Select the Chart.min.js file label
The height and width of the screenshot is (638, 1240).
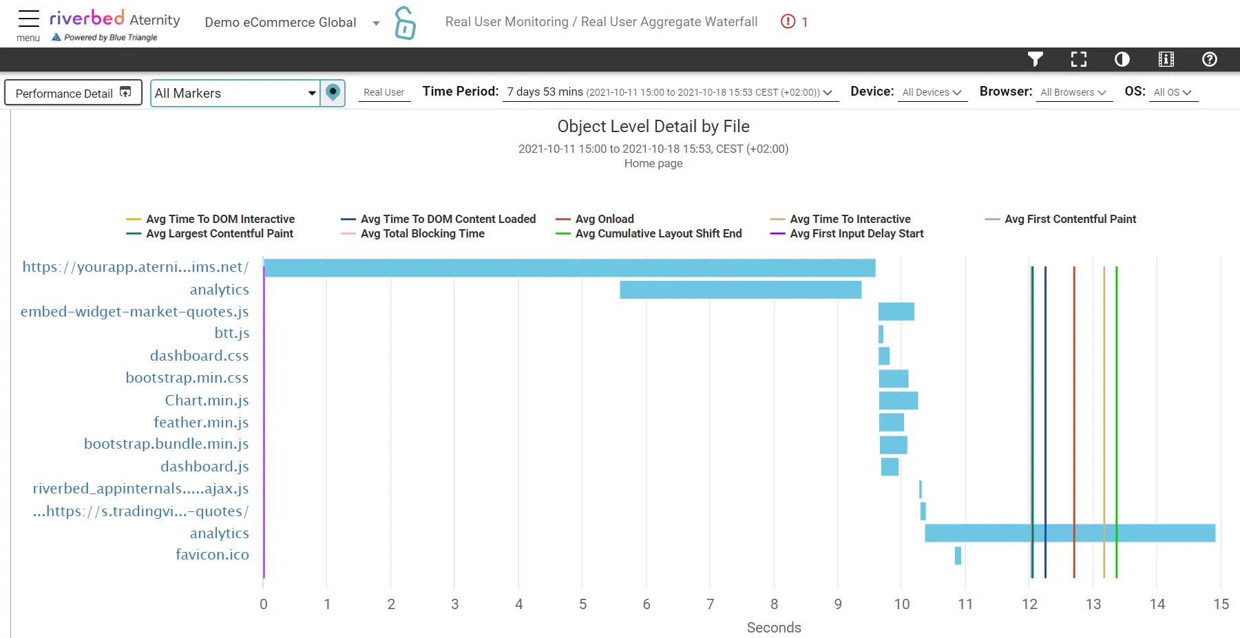207,401
